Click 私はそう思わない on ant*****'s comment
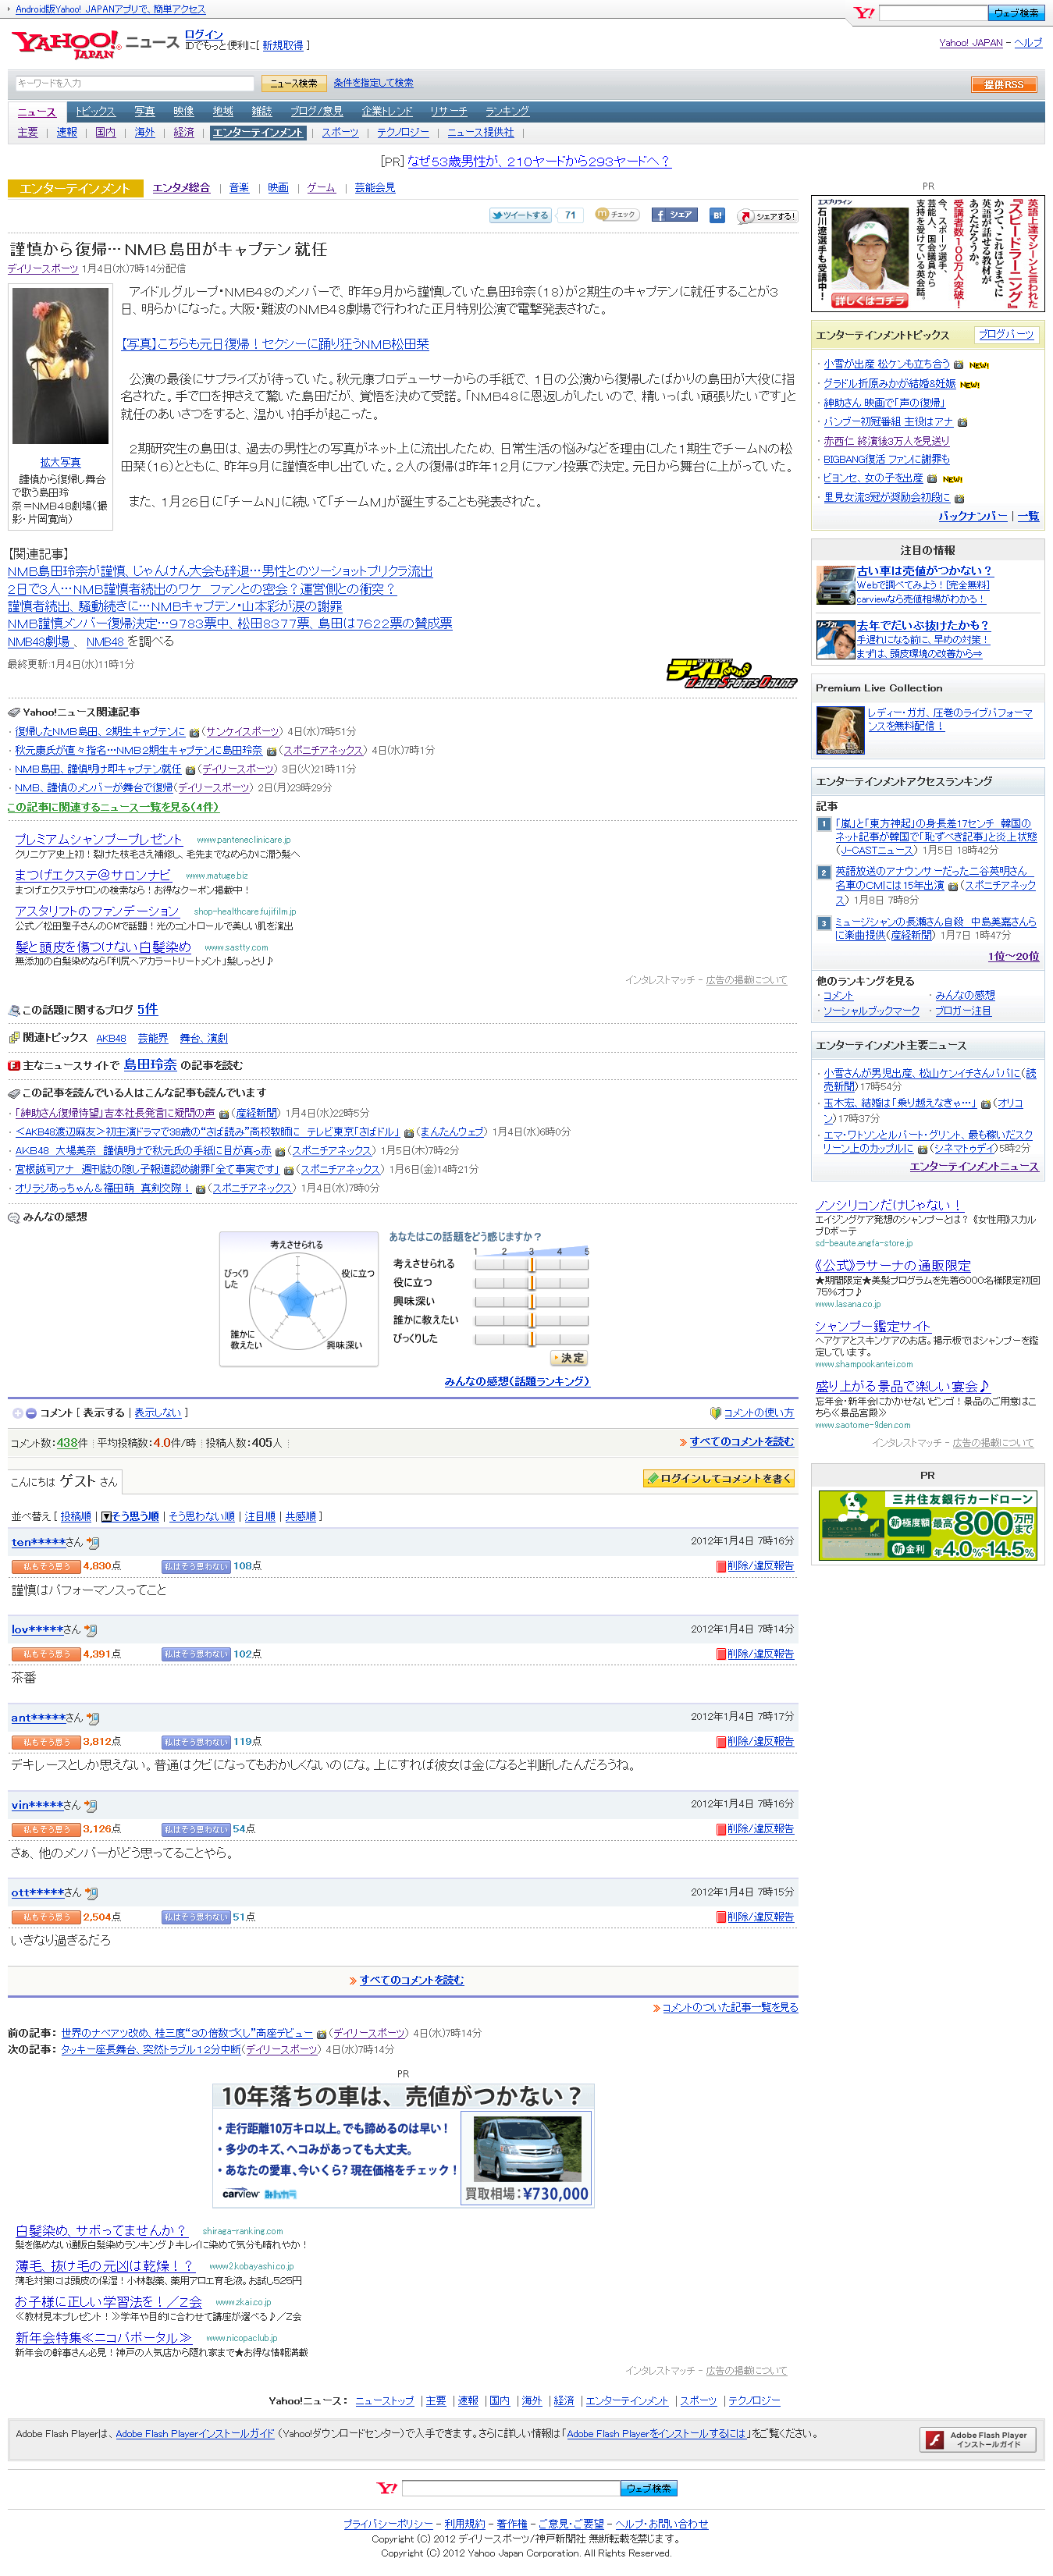1053x2576 pixels. point(196,1742)
